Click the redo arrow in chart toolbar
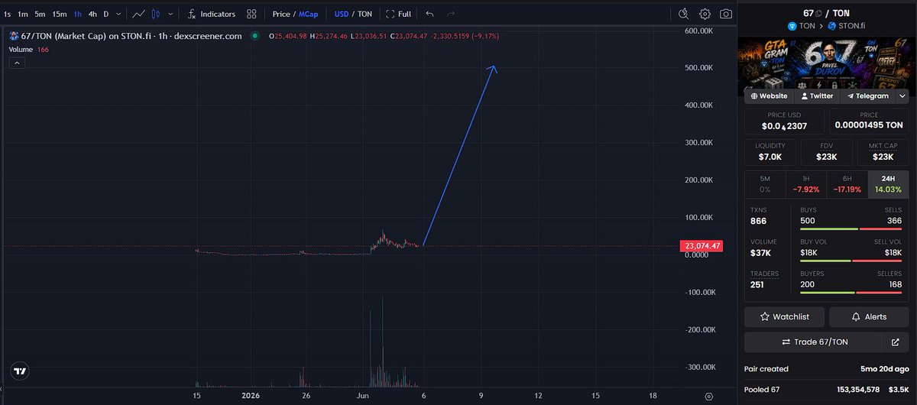 [x=451, y=14]
